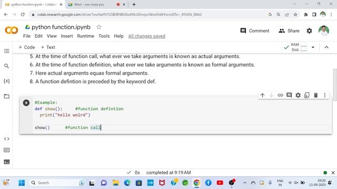Open YouTube from the taskbar

220,183
